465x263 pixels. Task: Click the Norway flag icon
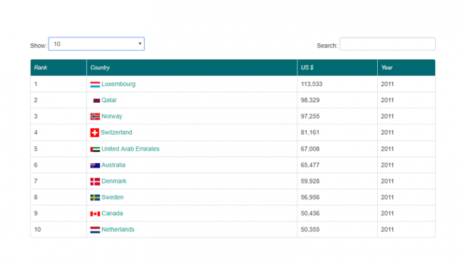[95, 116]
